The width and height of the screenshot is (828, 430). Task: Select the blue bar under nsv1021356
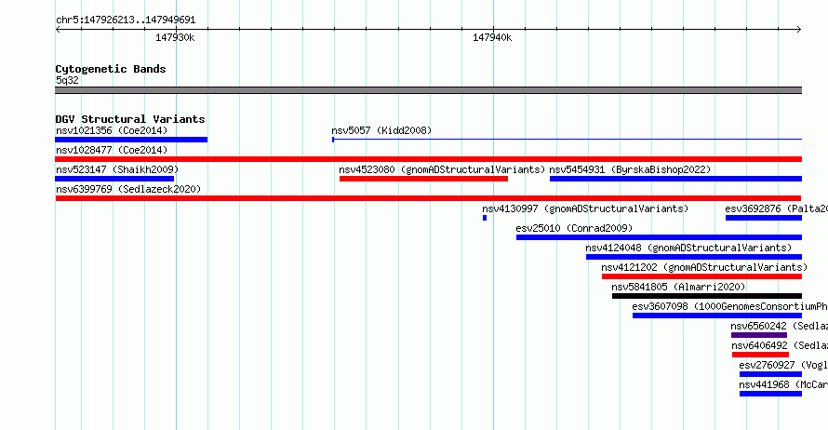click(x=131, y=140)
